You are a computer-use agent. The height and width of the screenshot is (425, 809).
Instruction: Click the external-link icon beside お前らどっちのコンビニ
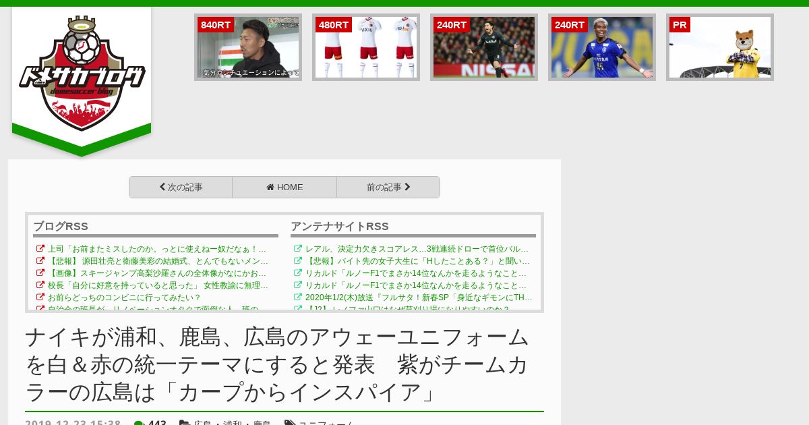pyautogui.click(x=40, y=297)
